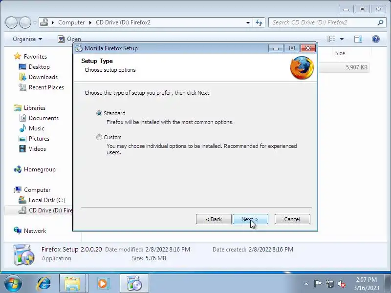Open the recent pages dropdown next to the nav arrows
The height and width of the screenshot is (293, 391).
35,22
